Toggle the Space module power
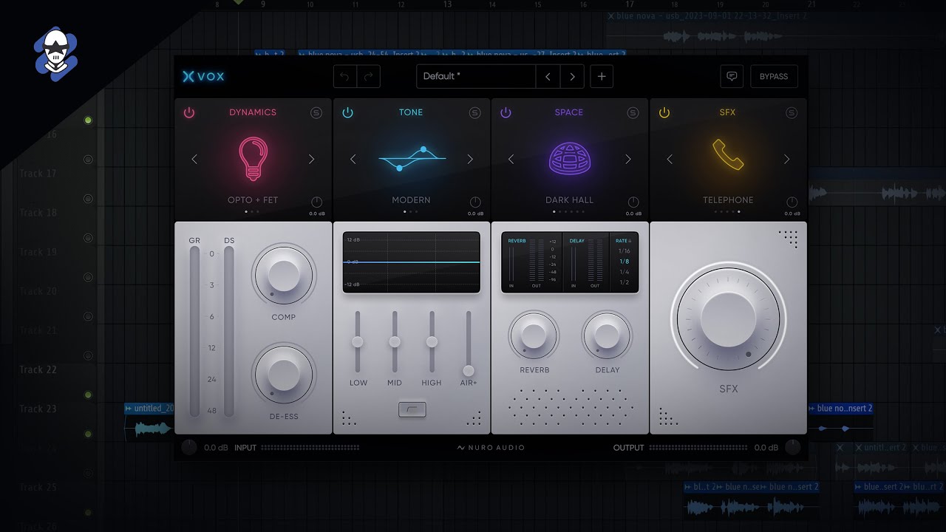Screen dimensions: 946x532 pos(506,112)
